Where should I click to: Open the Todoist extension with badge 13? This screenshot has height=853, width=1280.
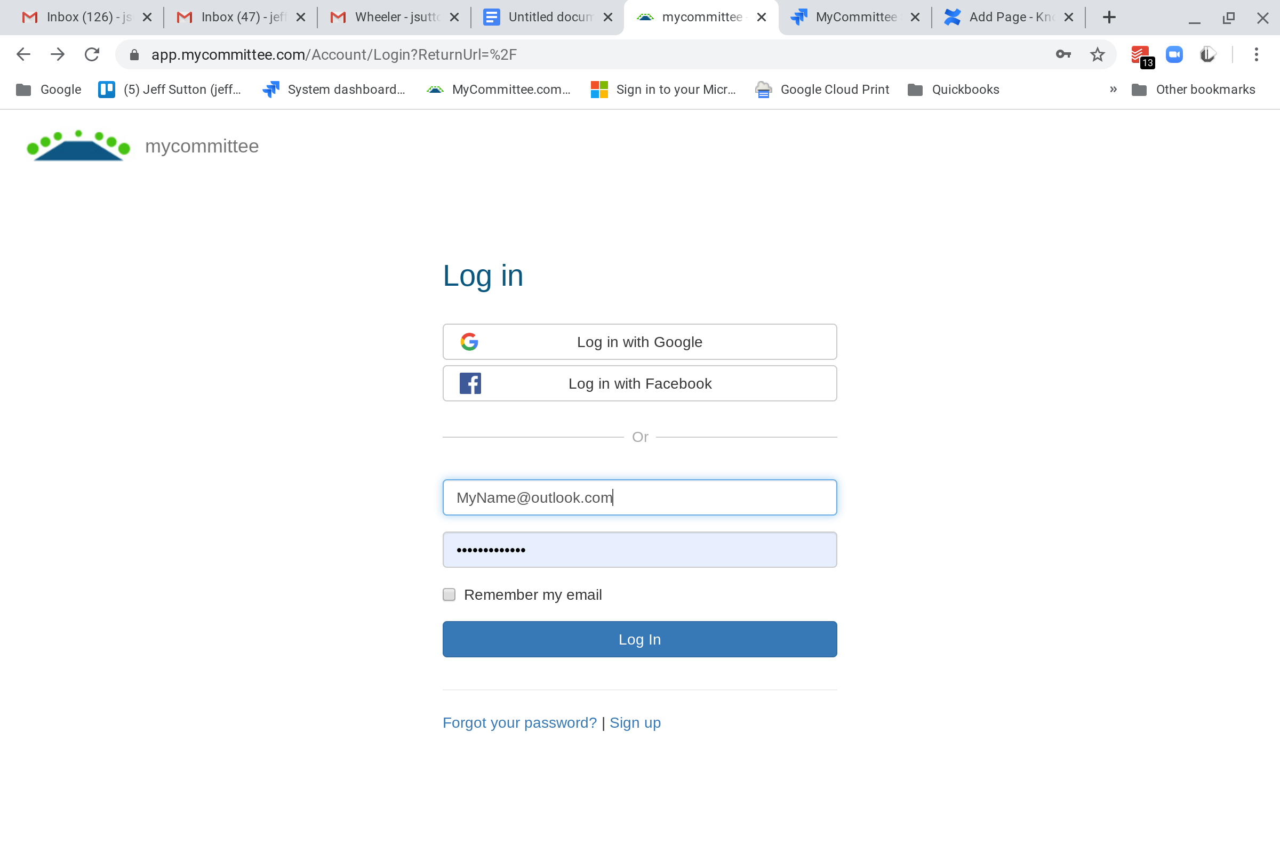coord(1140,55)
